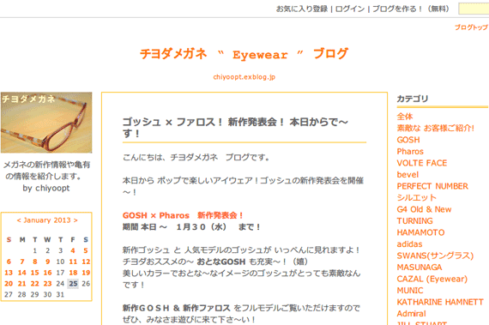Screen dimensions: 489x325
Task: Select the 全体 category
Action: (405, 117)
